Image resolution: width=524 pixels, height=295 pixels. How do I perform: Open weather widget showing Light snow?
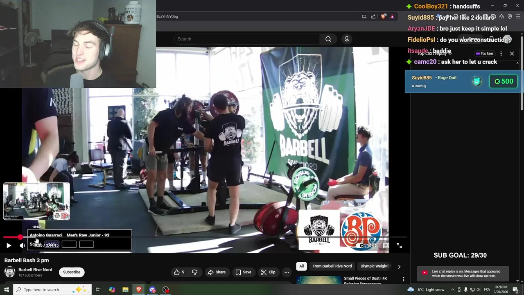pyautogui.click(x=426, y=290)
